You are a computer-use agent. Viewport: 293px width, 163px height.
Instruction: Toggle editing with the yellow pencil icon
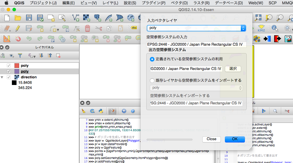(x=18, y=28)
